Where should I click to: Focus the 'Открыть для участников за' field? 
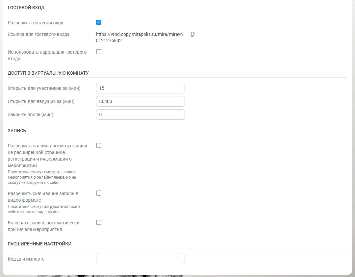point(140,88)
